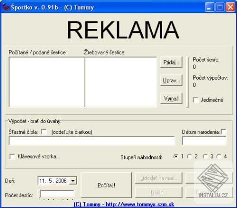Select randomness level 1 radio button
Image resolution: width=237 pixels, height=208 pixels.
[x=175, y=156]
